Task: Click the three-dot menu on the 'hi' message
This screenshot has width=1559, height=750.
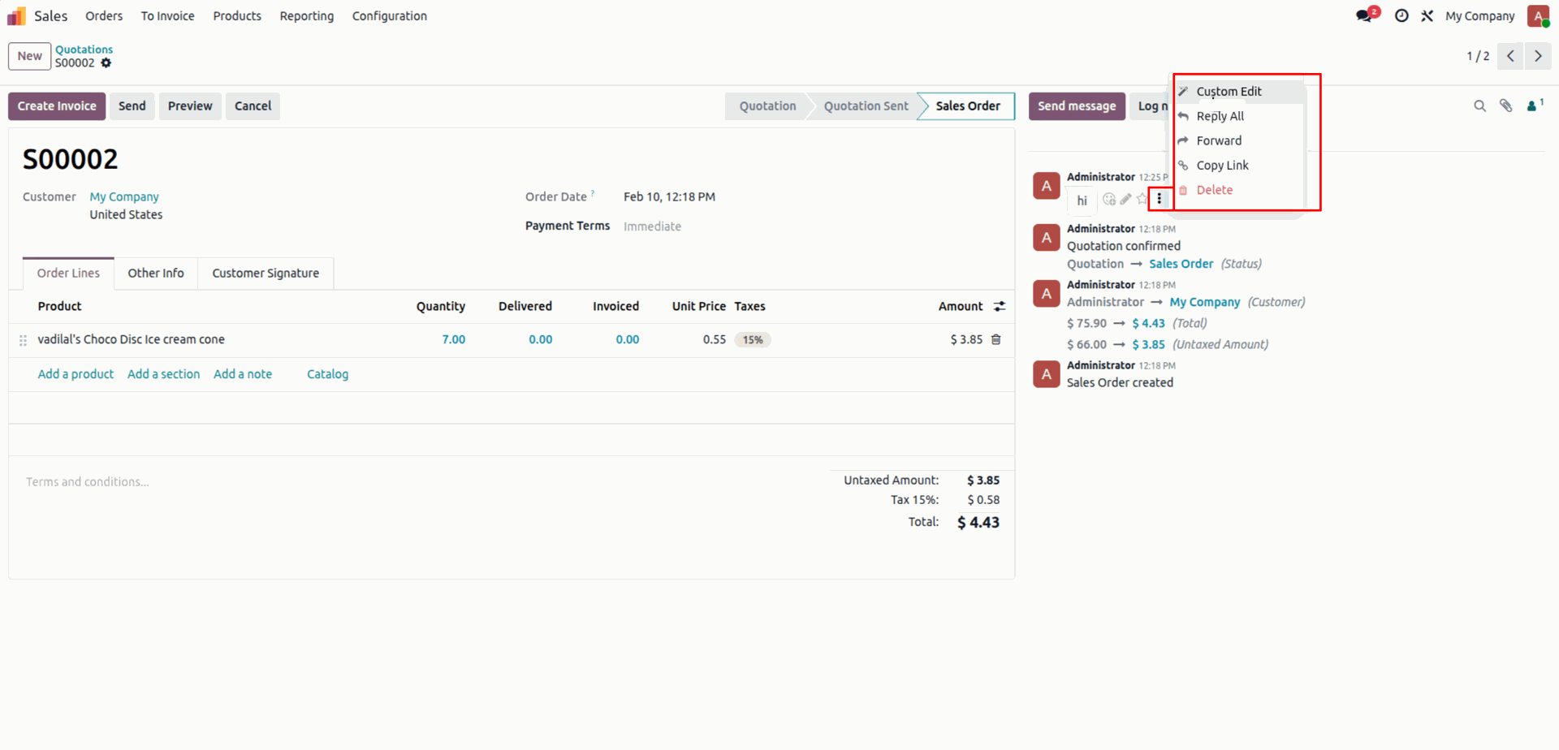Action: click(1159, 199)
